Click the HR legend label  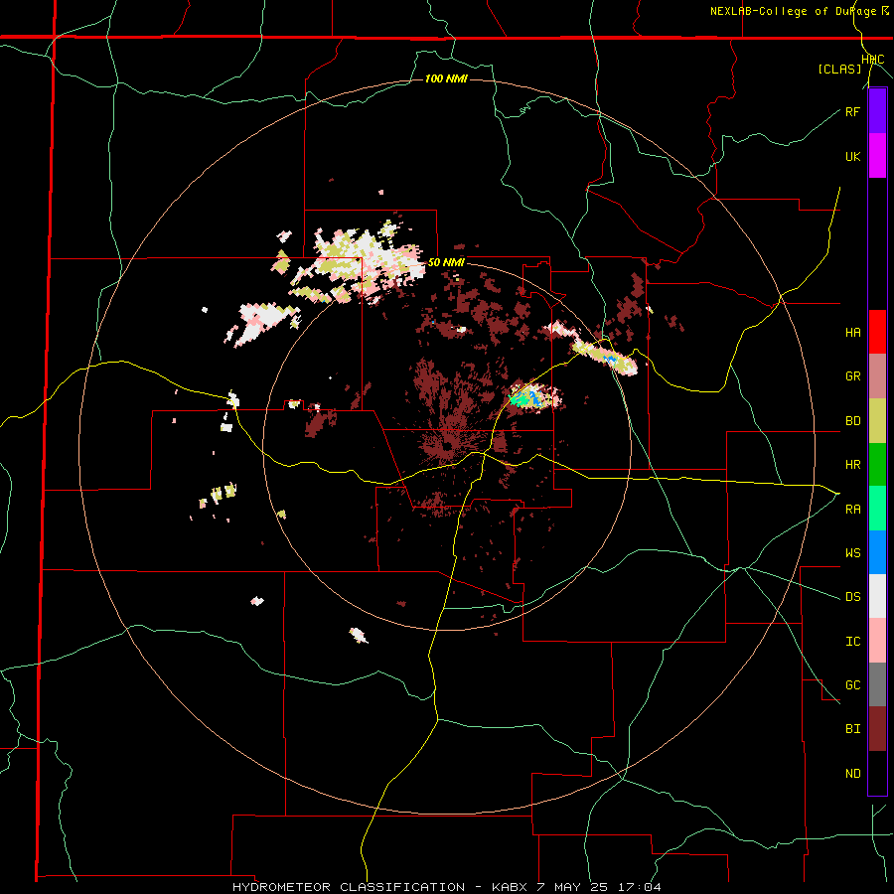(852, 465)
